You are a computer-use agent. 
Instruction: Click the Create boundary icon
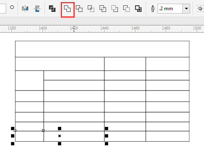(138, 9)
